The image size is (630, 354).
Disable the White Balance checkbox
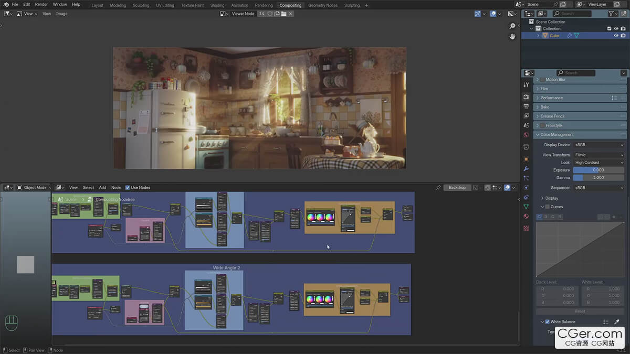(x=547, y=322)
